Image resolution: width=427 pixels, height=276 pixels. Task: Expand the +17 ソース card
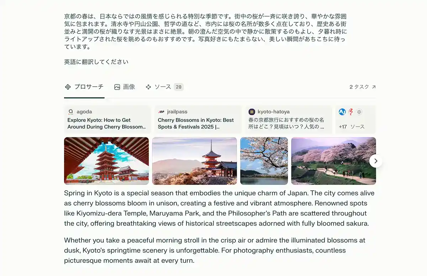point(355,120)
